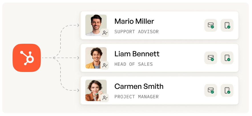Click the Liam Bennett name
This screenshot has height=116, width=252.
point(137,54)
